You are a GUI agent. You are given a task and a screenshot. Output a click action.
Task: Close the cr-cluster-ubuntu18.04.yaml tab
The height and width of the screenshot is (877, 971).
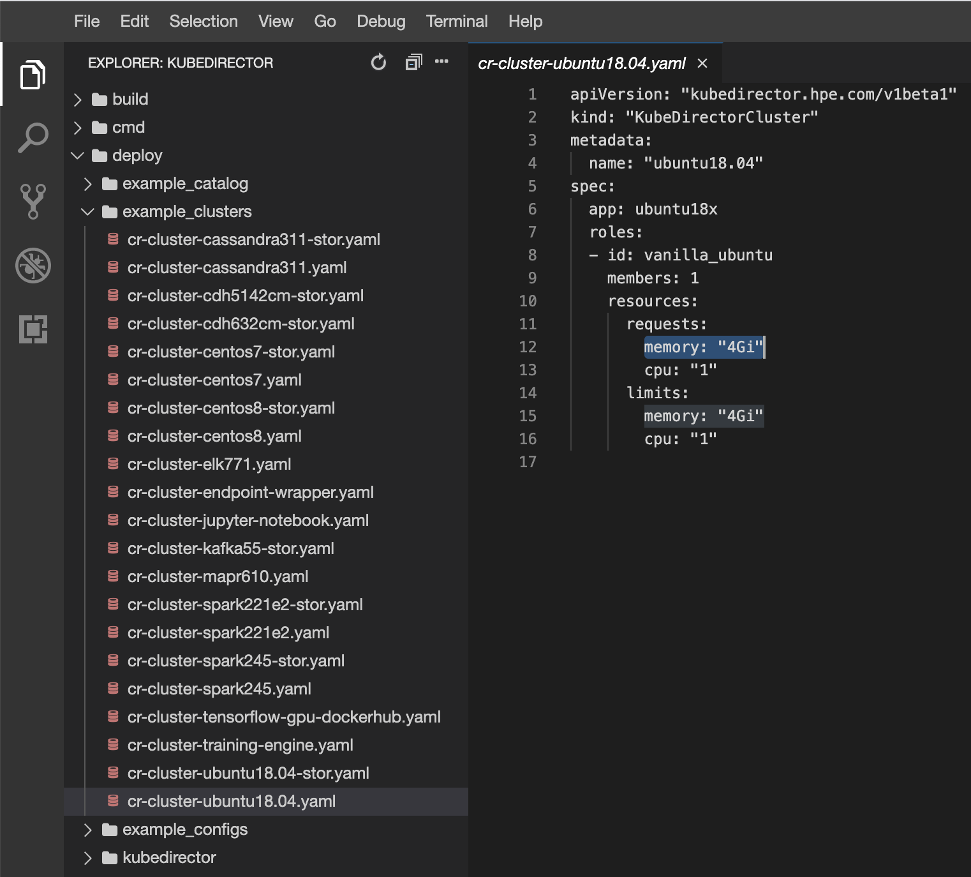[702, 63]
